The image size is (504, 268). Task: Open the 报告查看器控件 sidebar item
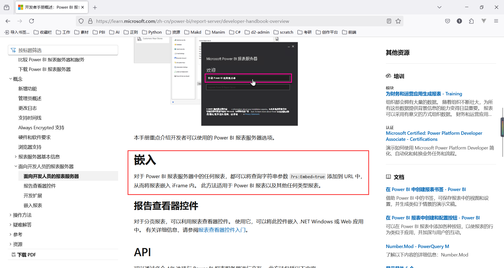pos(40,186)
